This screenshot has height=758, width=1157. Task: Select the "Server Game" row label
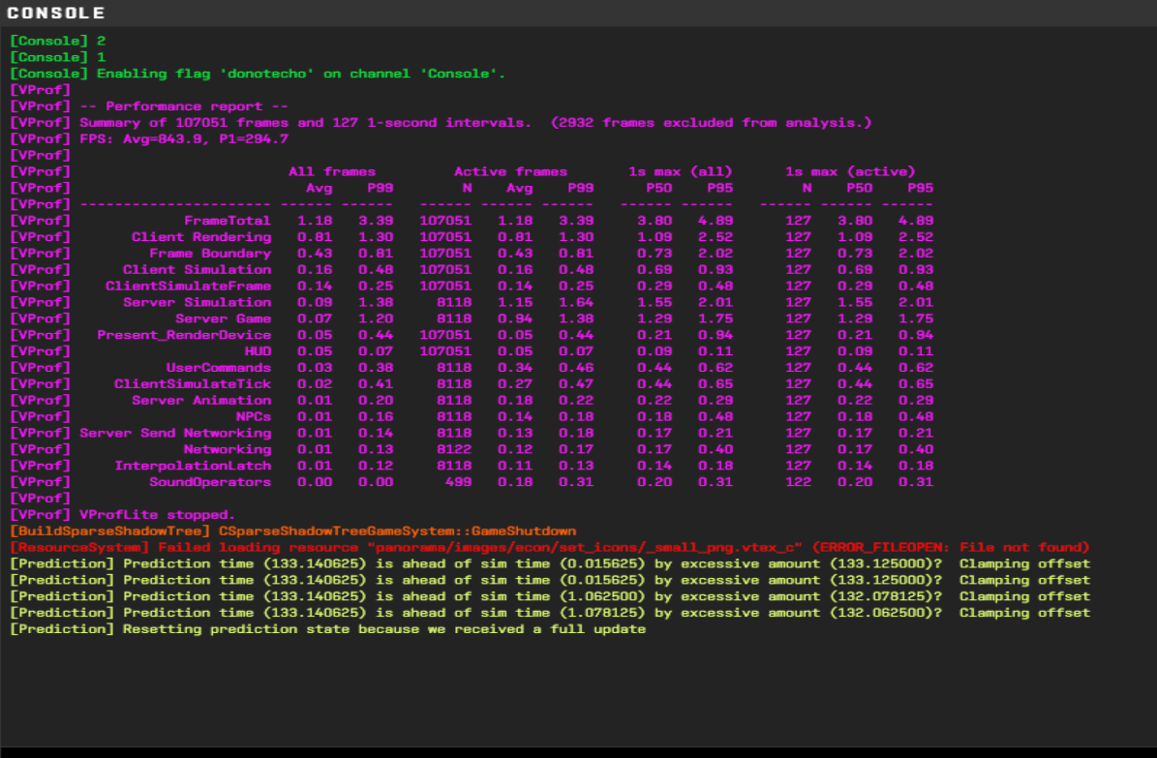coord(224,318)
